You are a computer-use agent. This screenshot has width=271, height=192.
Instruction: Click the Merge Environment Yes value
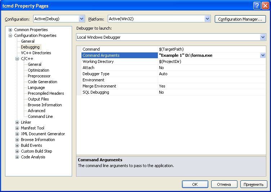coord(212,86)
